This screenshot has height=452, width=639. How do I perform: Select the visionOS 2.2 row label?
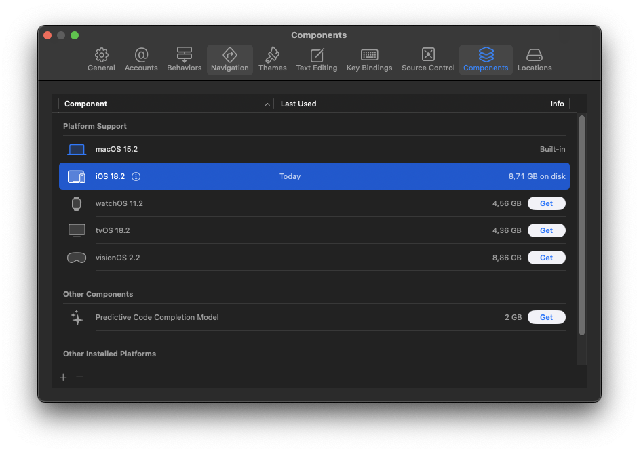coord(117,258)
